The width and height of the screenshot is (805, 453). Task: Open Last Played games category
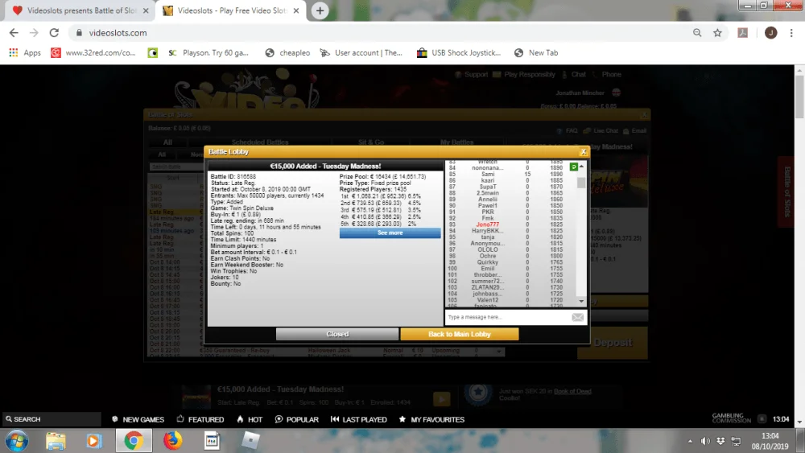click(x=358, y=419)
